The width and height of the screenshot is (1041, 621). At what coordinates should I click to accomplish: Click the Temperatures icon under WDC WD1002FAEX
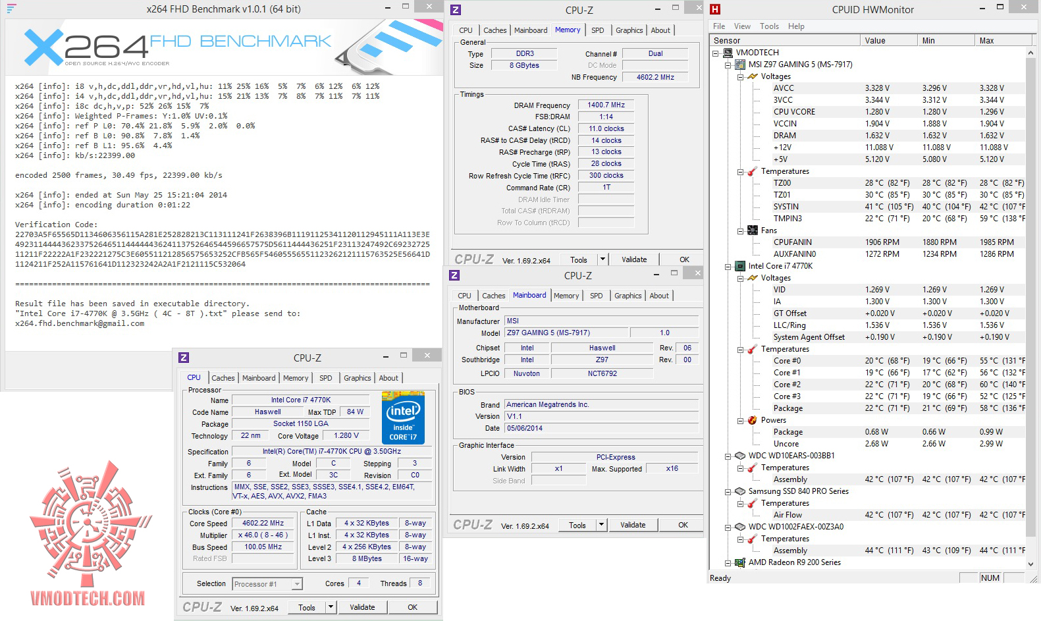click(x=753, y=539)
